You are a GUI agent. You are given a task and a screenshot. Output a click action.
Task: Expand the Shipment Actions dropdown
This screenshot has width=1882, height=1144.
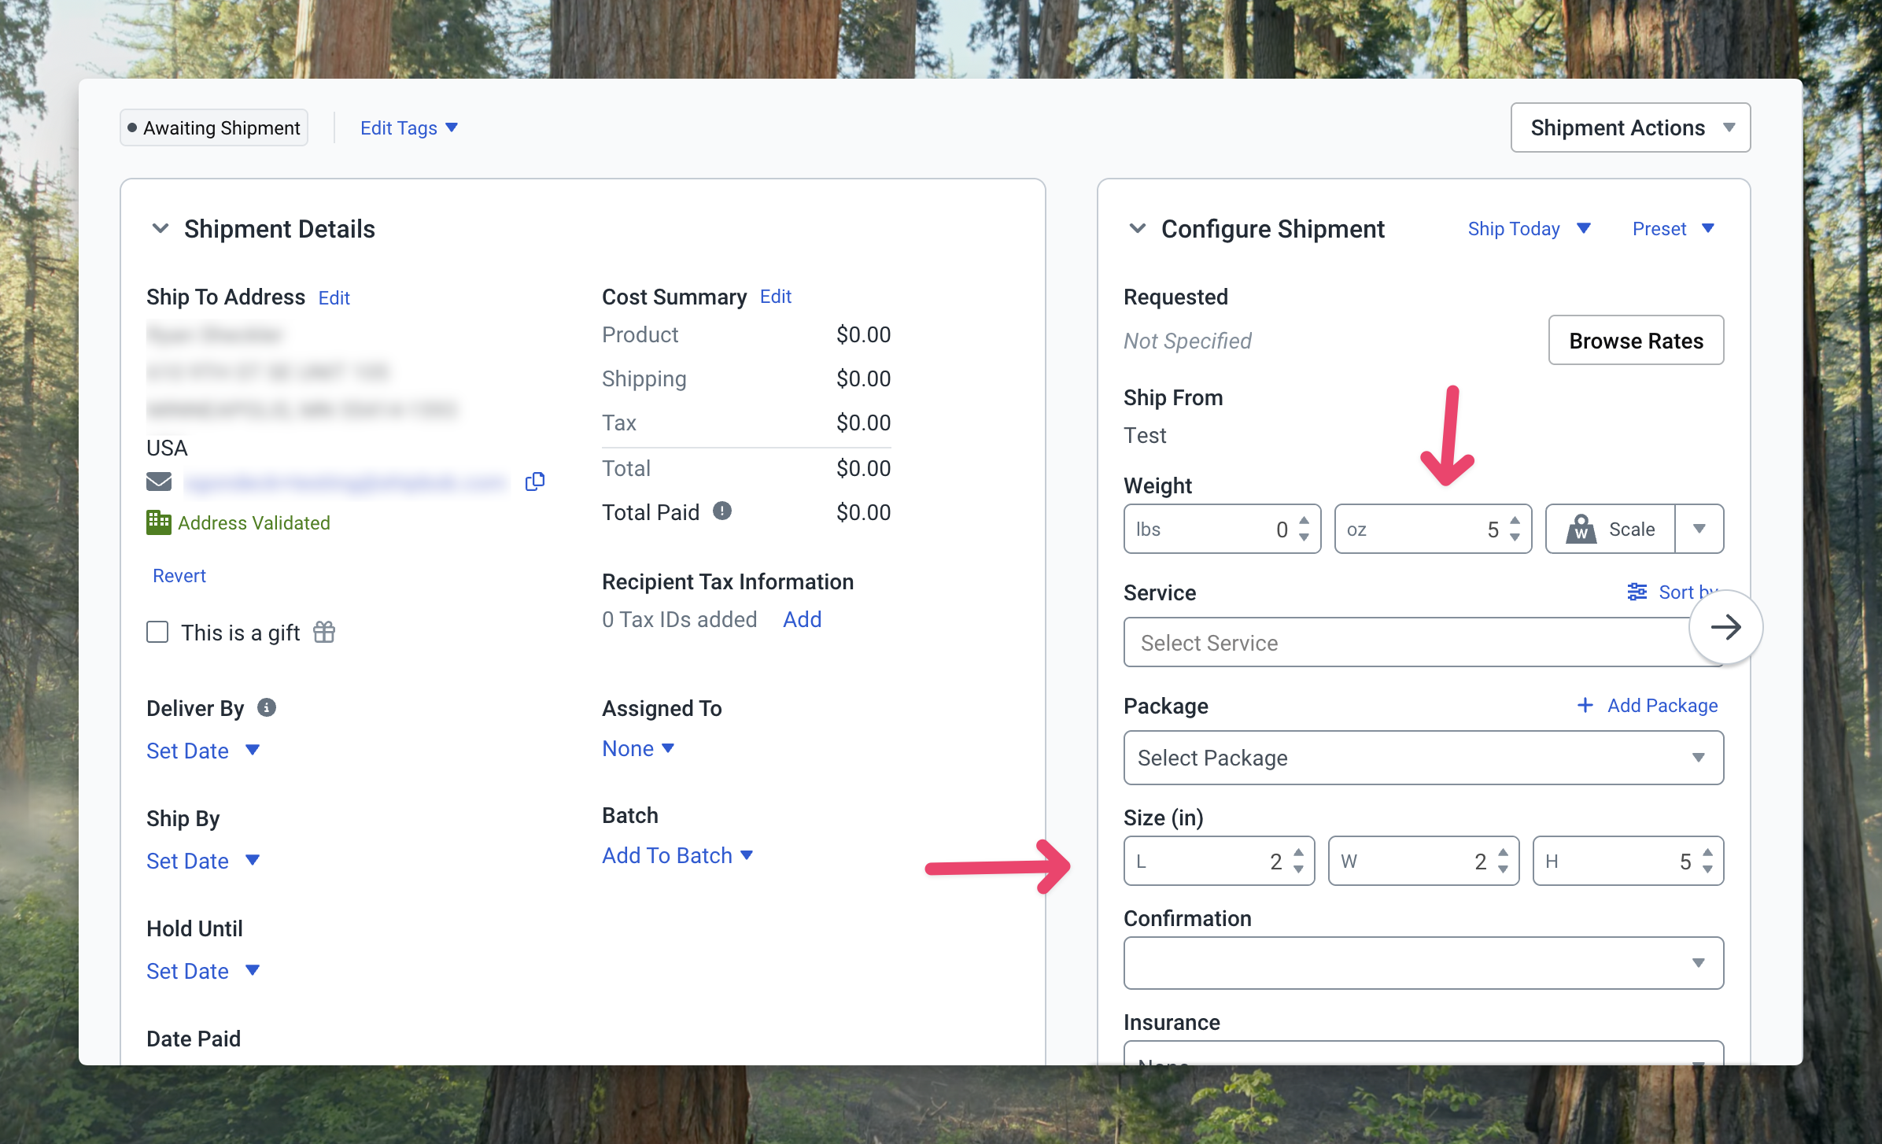[1629, 127]
